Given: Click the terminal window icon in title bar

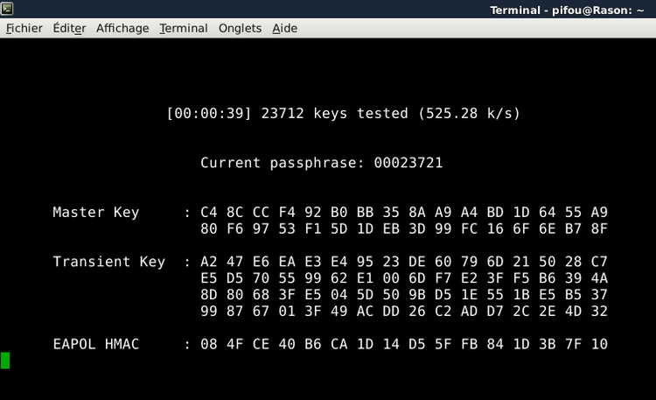Looking at the screenshot, I should tap(7, 9).
